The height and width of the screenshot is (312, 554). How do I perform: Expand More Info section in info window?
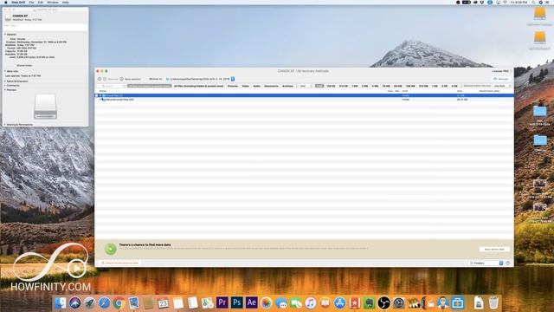coord(5,71)
